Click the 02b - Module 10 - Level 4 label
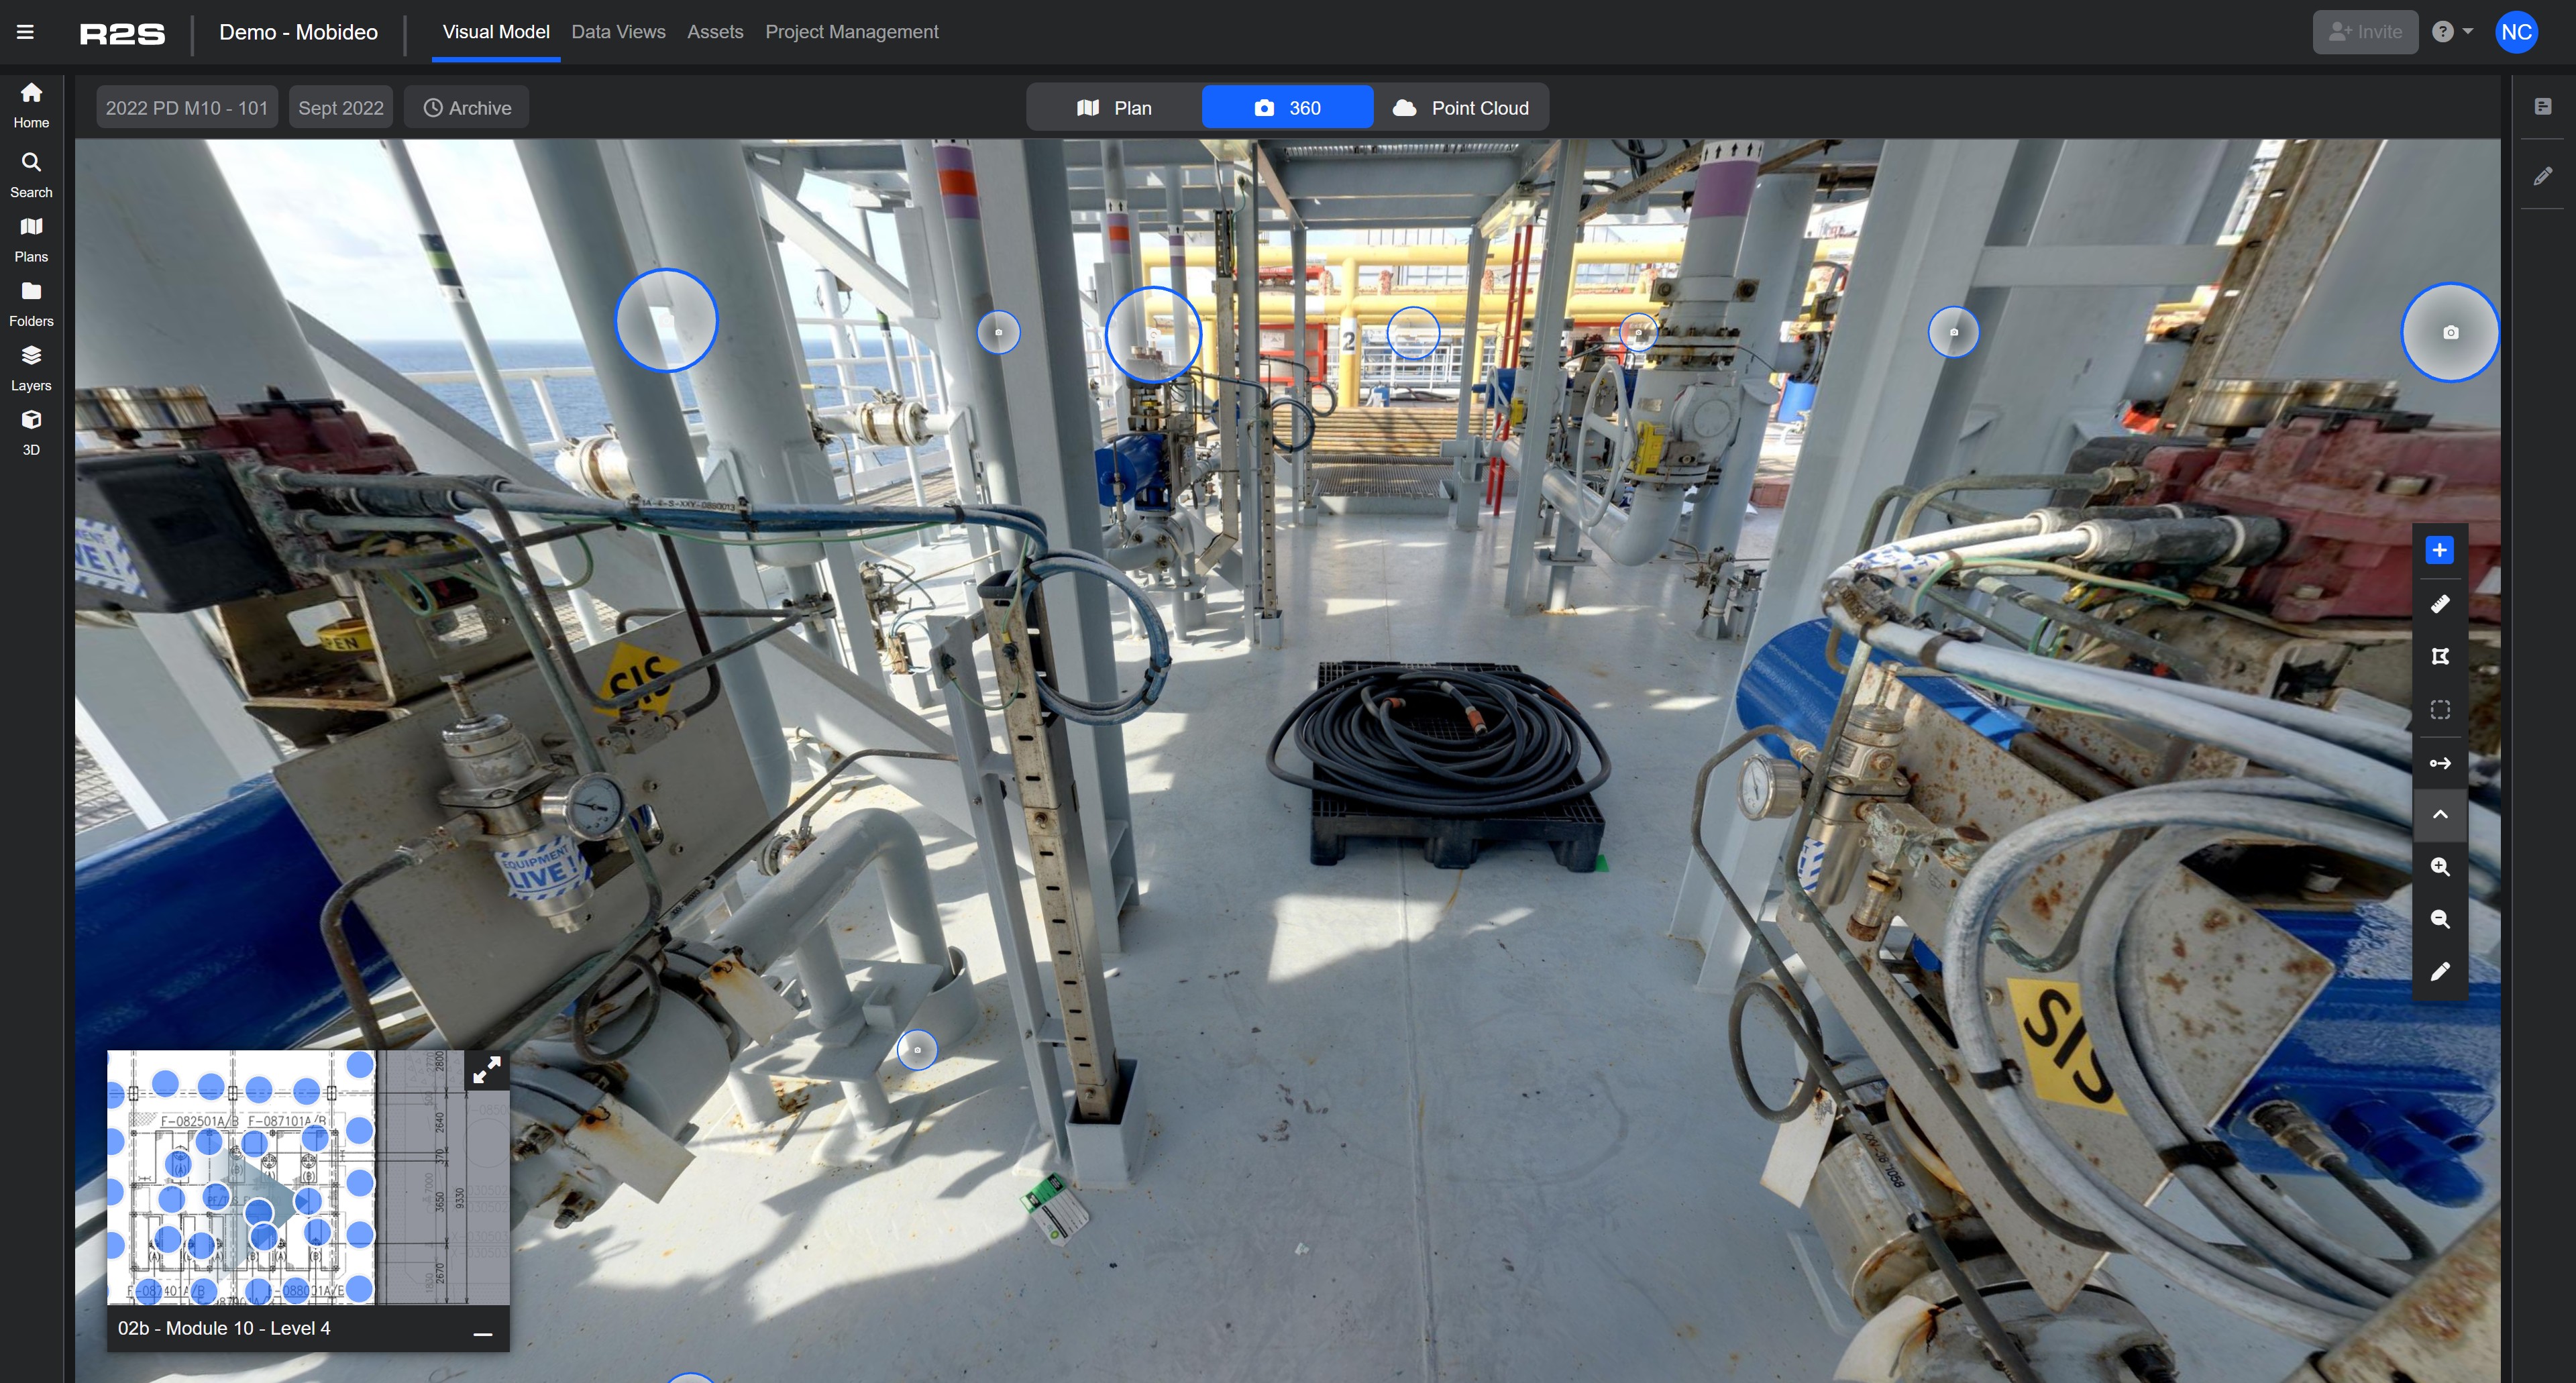This screenshot has width=2576, height=1383. click(x=224, y=1328)
